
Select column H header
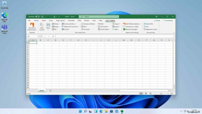[86, 40]
